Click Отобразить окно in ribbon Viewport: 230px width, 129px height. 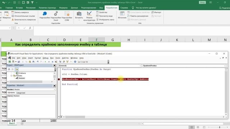(105, 19)
